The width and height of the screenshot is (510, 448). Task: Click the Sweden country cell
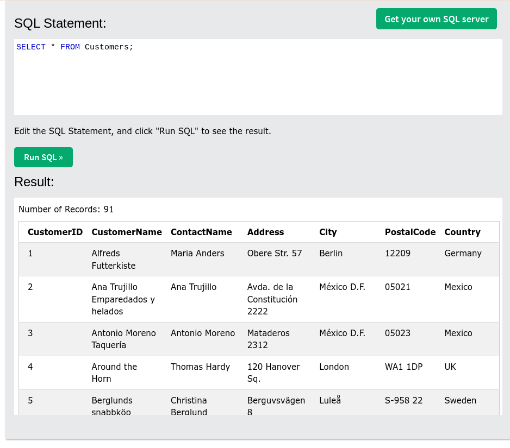click(x=469, y=403)
